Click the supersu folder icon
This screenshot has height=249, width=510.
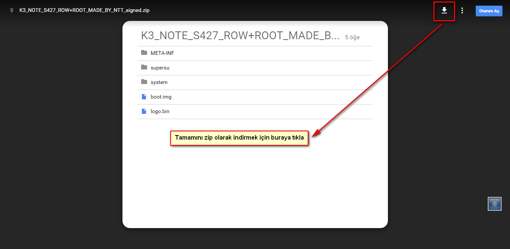tap(144, 67)
